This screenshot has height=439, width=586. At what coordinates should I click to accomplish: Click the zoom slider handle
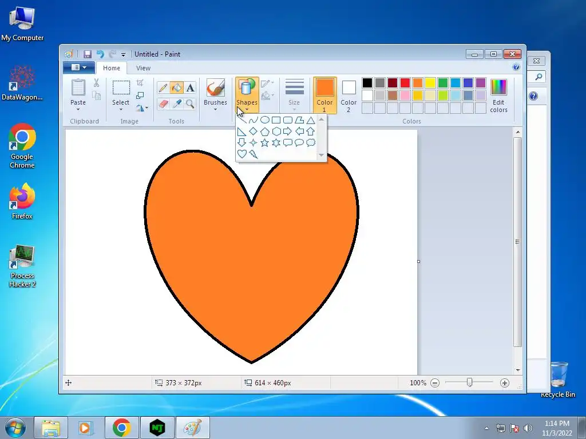(x=469, y=382)
